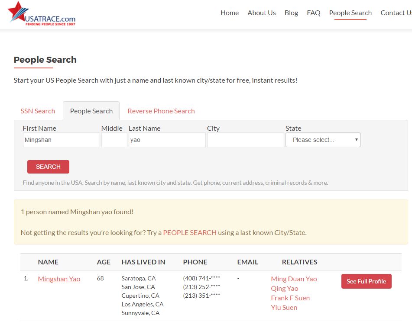
Task: Open the FAQ page
Action: tap(313, 13)
